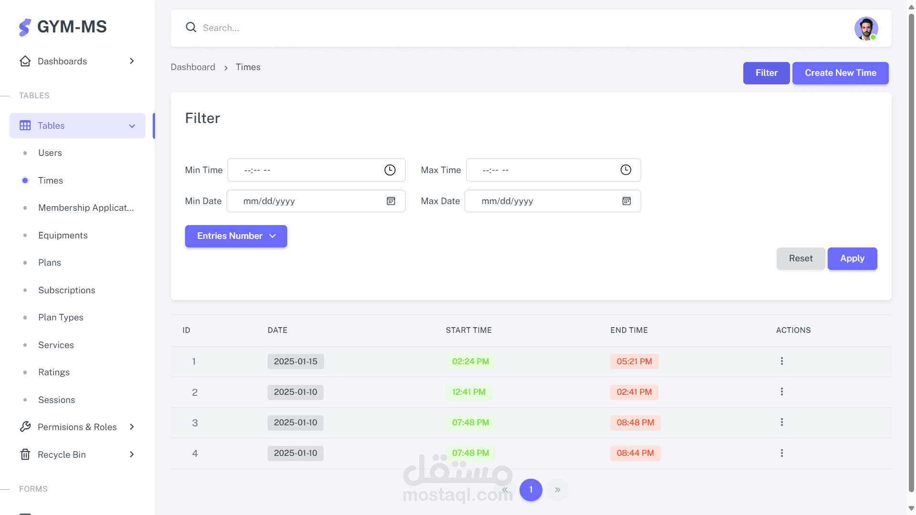916x515 pixels.
Task: Open the Max Time clock picker
Action: click(625, 170)
